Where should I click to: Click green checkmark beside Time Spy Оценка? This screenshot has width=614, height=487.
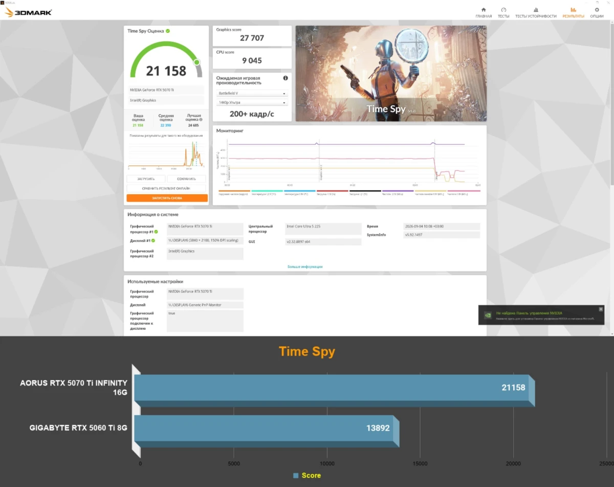coord(168,31)
